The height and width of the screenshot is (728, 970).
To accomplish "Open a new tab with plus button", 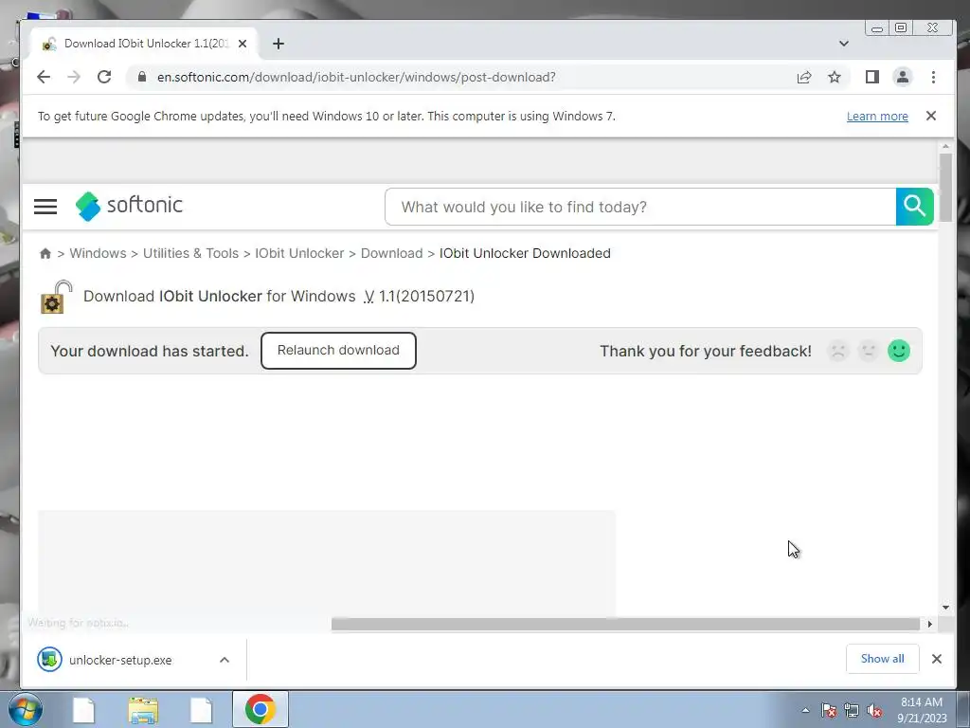I will click(x=278, y=44).
